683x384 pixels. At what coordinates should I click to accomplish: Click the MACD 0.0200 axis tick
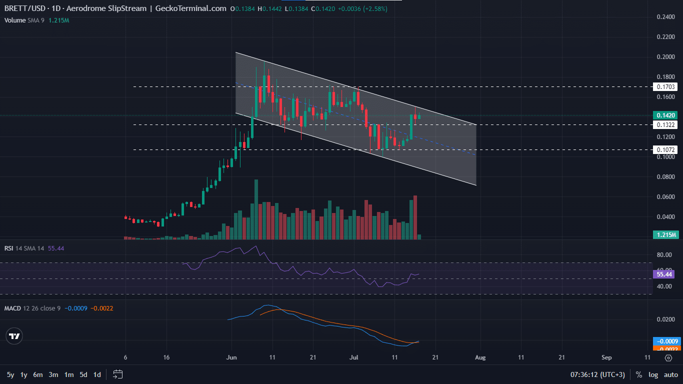665,319
